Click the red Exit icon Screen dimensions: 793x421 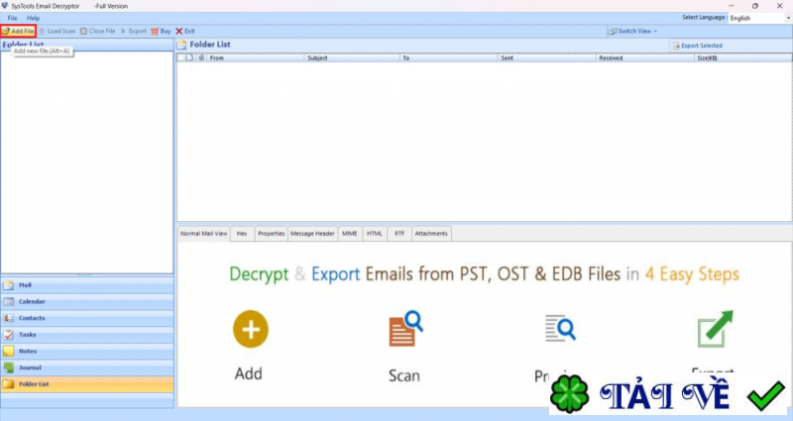pyautogui.click(x=179, y=32)
